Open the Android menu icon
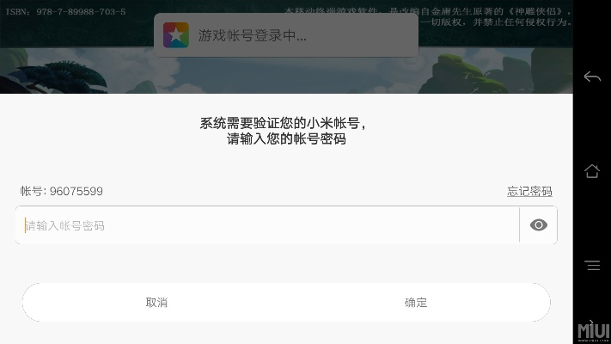This screenshot has height=344, width=611. pos(593,265)
